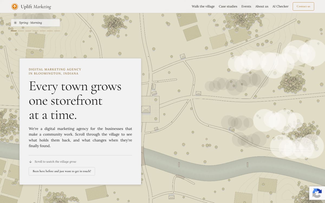Click the "Scroll to watch the village grow" text
The width and height of the screenshot is (325, 203).
(55, 162)
